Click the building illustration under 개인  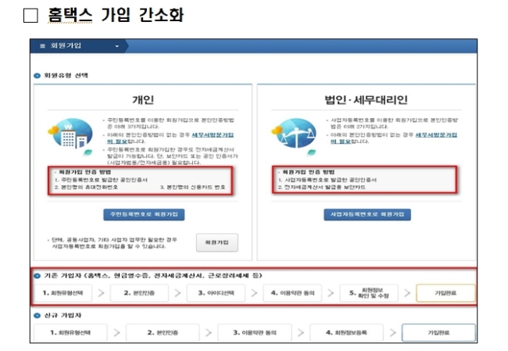pyautogui.click(x=70, y=134)
